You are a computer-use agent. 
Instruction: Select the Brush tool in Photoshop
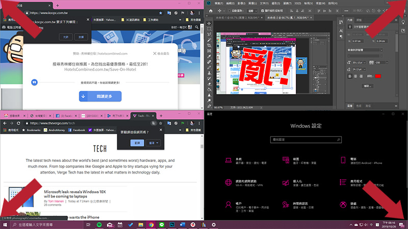[209, 68]
